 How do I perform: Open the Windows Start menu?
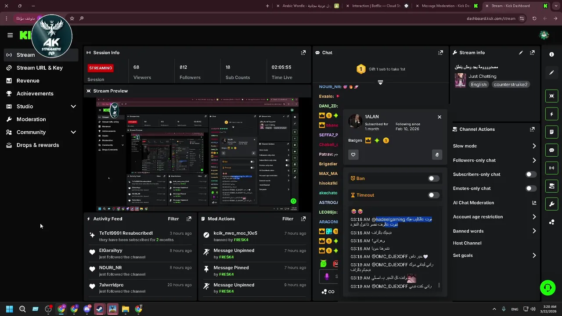9,309
